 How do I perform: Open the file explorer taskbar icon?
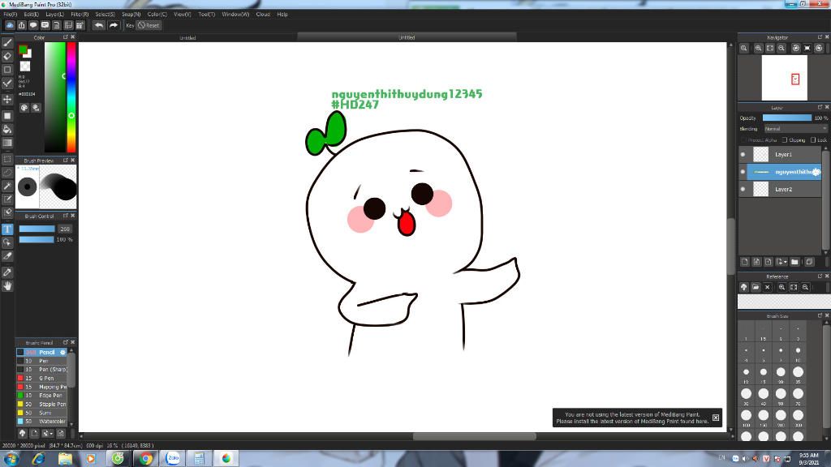[65, 459]
